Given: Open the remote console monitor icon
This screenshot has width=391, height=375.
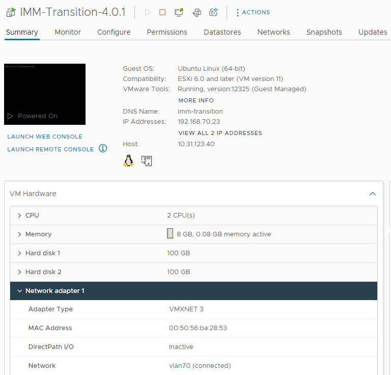Looking at the screenshot, I should pos(179,12).
